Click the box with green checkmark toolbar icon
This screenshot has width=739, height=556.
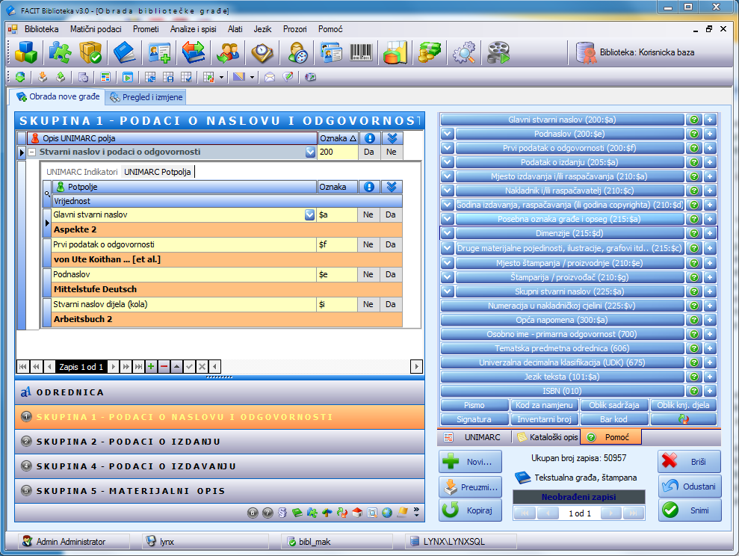point(90,52)
